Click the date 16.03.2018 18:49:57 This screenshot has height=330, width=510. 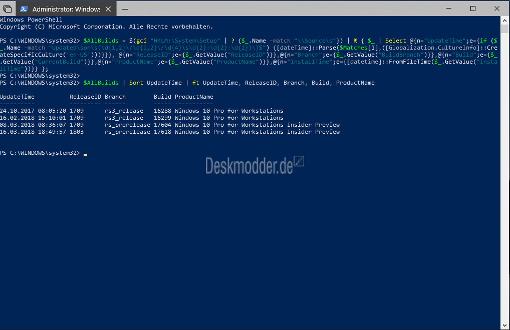[x=33, y=132]
